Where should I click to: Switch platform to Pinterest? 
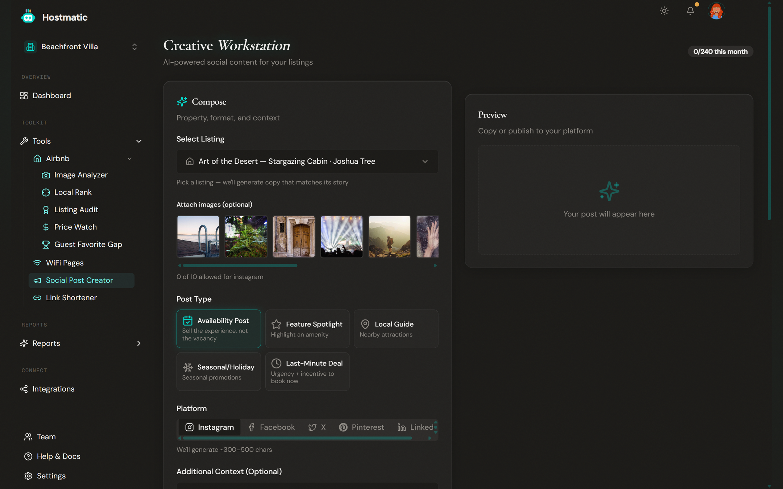pyautogui.click(x=361, y=427)
